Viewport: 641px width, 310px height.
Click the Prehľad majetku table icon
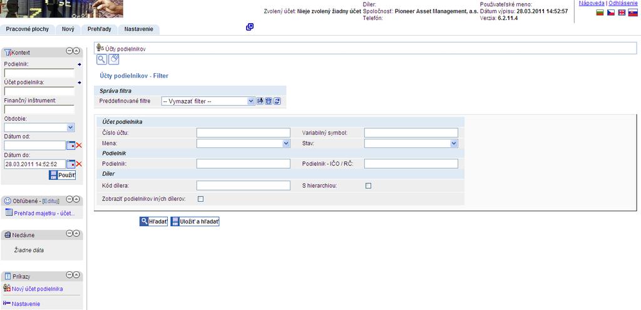coord(9,212)
